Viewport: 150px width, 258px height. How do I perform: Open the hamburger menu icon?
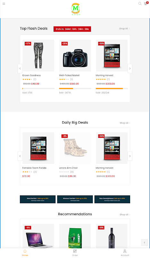point(4,4)
